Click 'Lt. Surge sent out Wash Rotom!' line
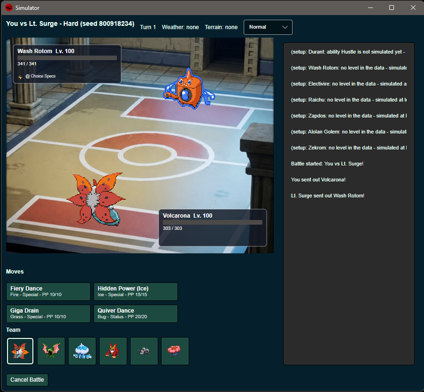Image resolution: width=424 pixels, height=392 pixels. pyautogui.click(x=328, y=196)
